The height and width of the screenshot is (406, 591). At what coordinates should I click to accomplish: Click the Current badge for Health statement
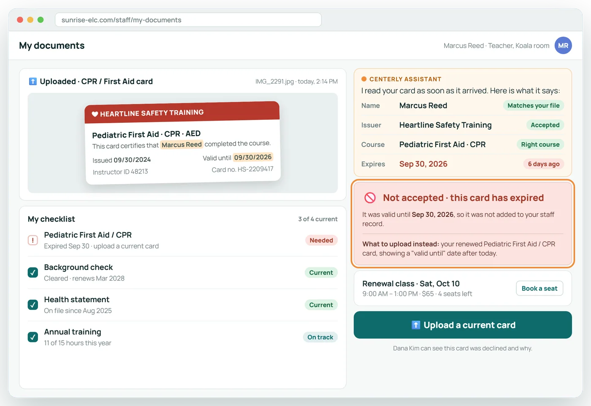[x=321, y=305]
